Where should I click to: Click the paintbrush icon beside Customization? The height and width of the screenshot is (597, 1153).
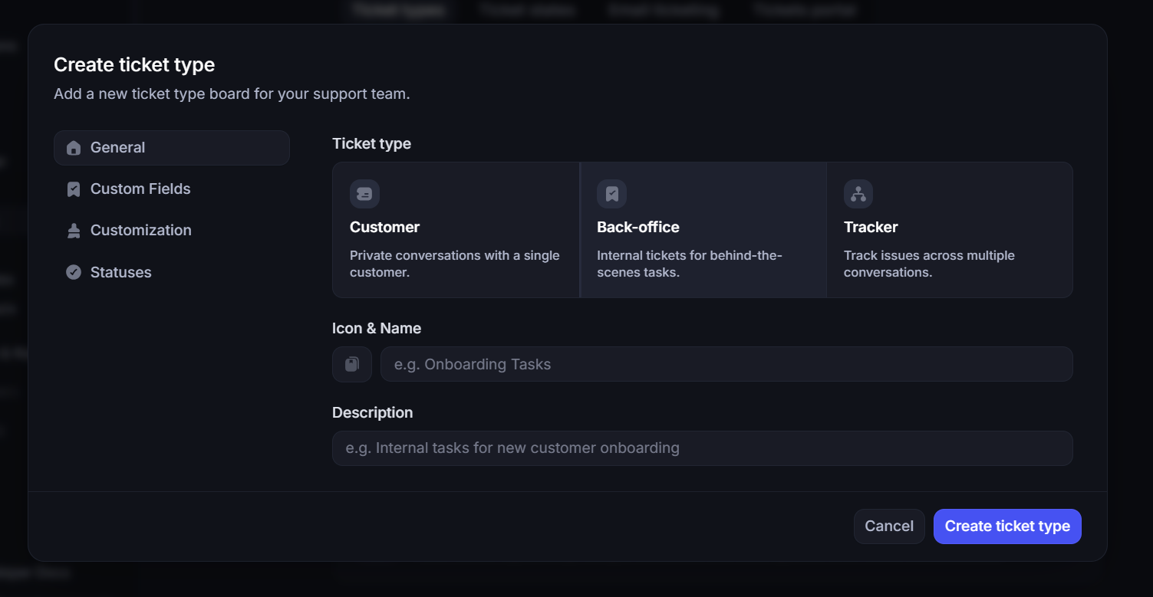tap(73, 230)
